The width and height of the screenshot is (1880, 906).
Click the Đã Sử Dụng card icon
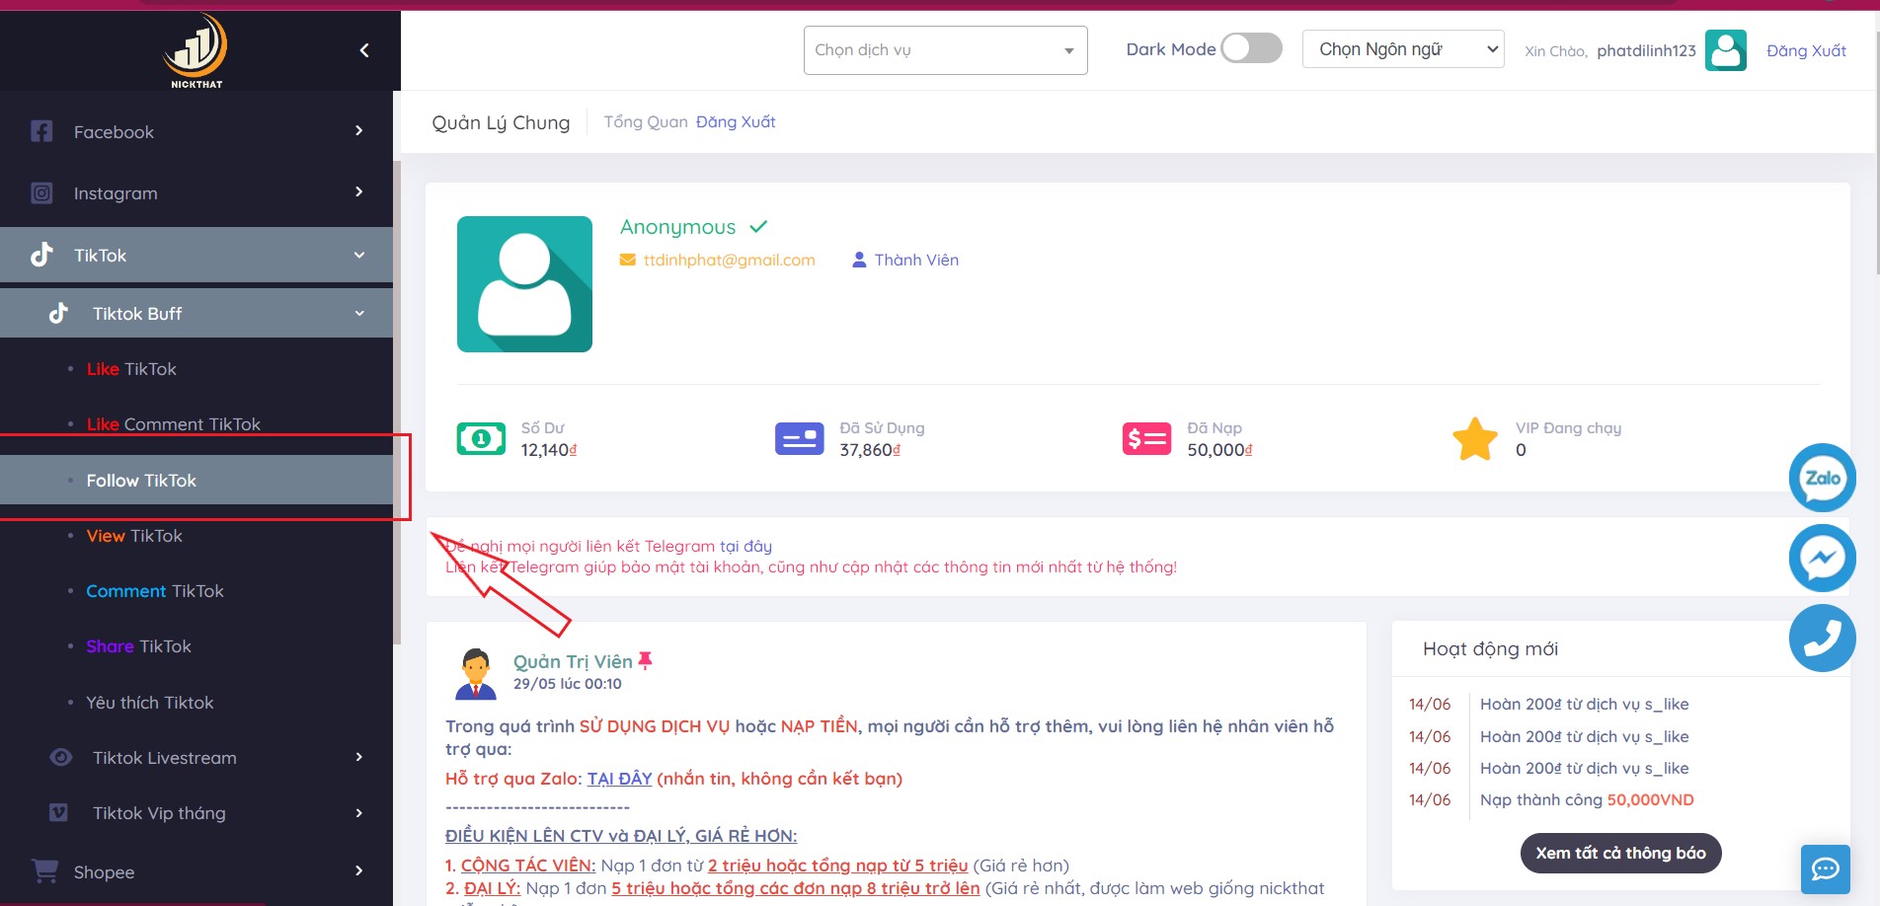[800, 438]
